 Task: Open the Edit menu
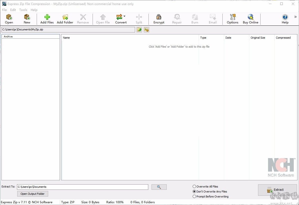click(13, 10)
